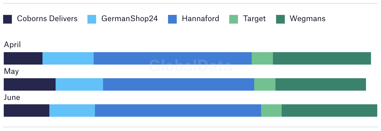Select the Target segment in June bar

[271, 111]
